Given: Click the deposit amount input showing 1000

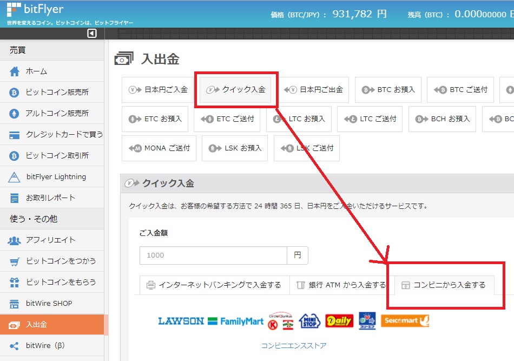Looking at the screenshot, I should [x=213, y=255].
